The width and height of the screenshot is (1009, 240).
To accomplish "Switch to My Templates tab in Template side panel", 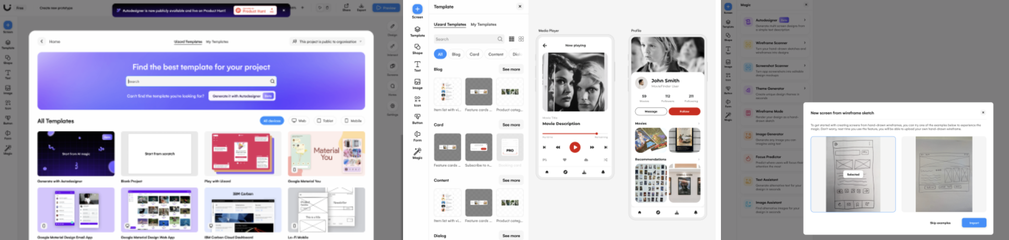I will (484, 25).
